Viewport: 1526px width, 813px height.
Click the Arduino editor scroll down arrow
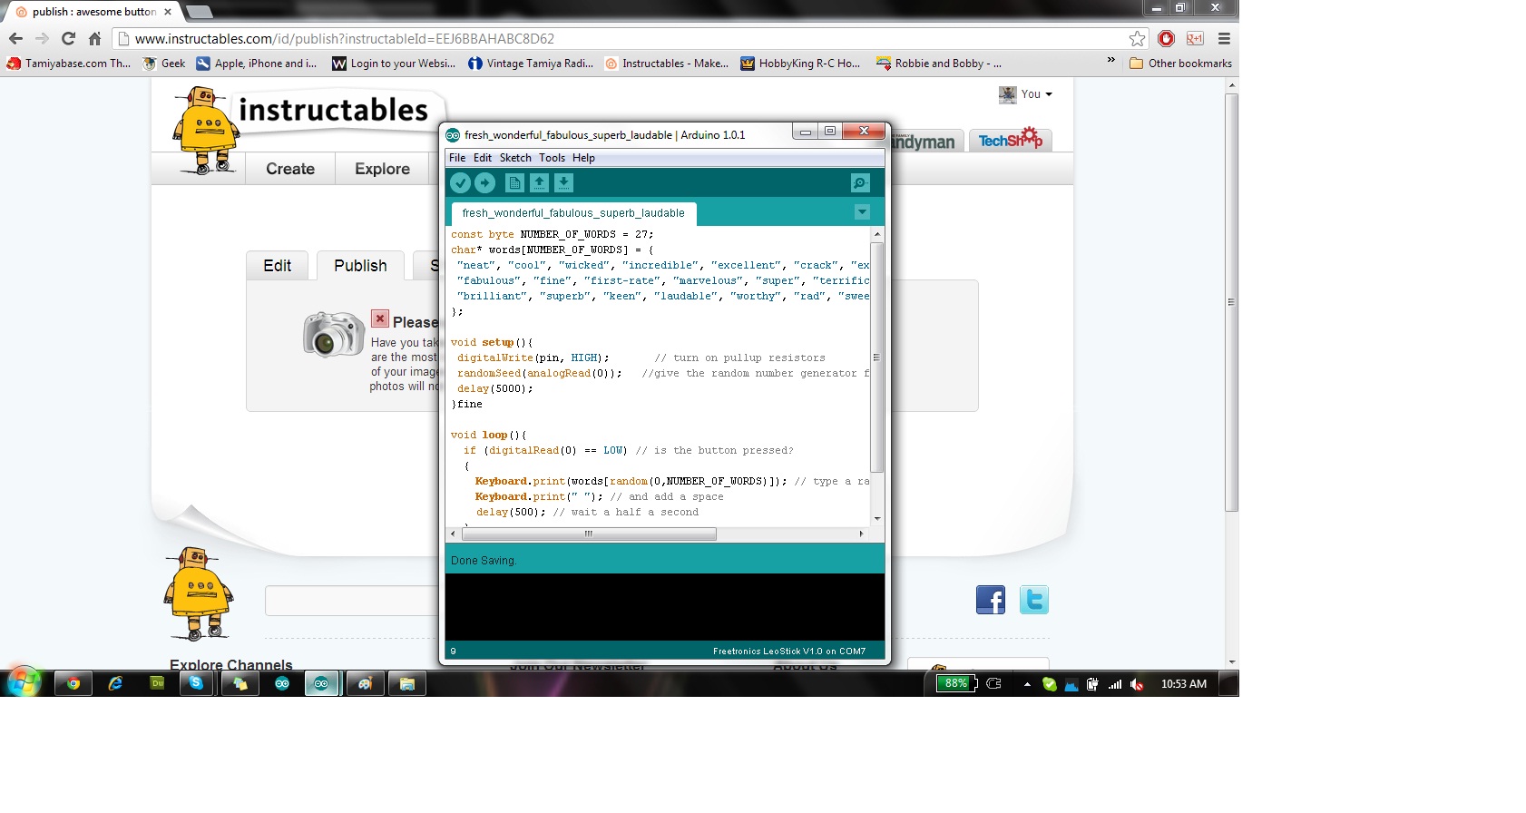pyautogui.click(x=876, y=519)
